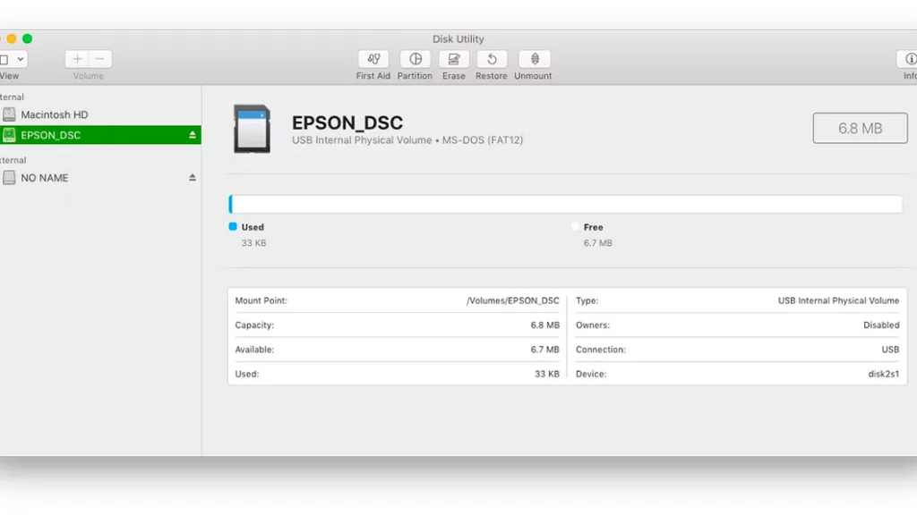Open the Info panel button

coord(909,59)
